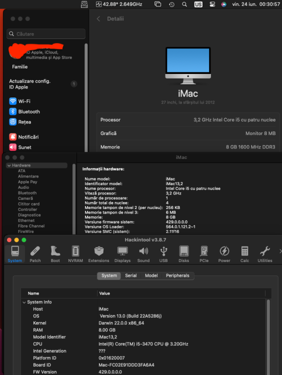Image resolution: width=282 pixels, height=375 pixels.
Task: Open Control Center from menu bar
Action: 212,4
